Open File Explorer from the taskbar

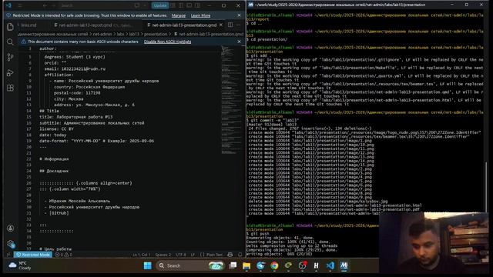(246, 265)
